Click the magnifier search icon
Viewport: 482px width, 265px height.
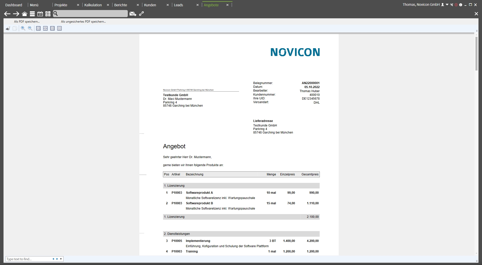click(x=56, y=14)
